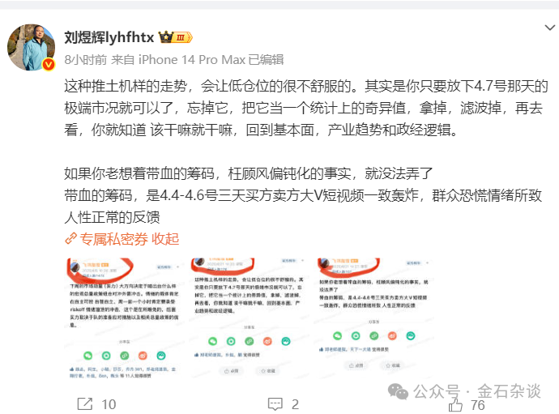559x414 pixels.
Task: Click the like count 76
Action: 478,405
